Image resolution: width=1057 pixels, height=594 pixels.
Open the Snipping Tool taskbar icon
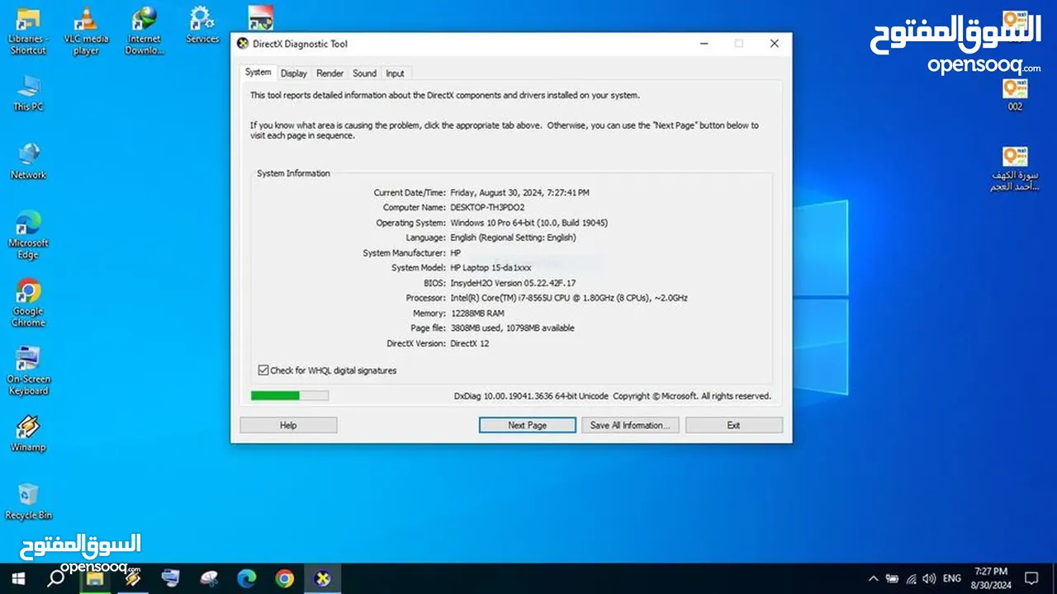[x=209, y=578]
